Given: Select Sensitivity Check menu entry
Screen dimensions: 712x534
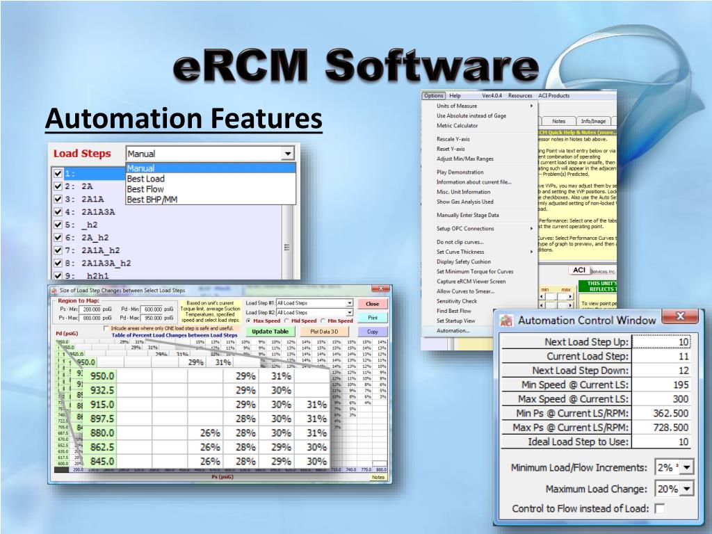Looking at the screenshot, I should [x=480, y=301].
